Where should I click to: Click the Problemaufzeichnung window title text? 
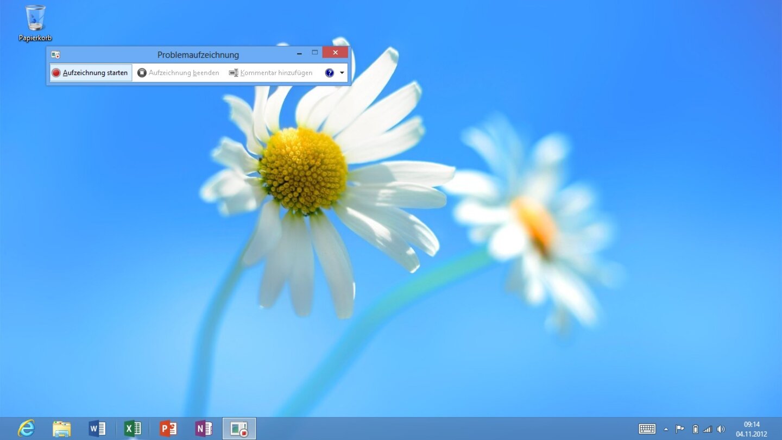(x=198, y=55)
